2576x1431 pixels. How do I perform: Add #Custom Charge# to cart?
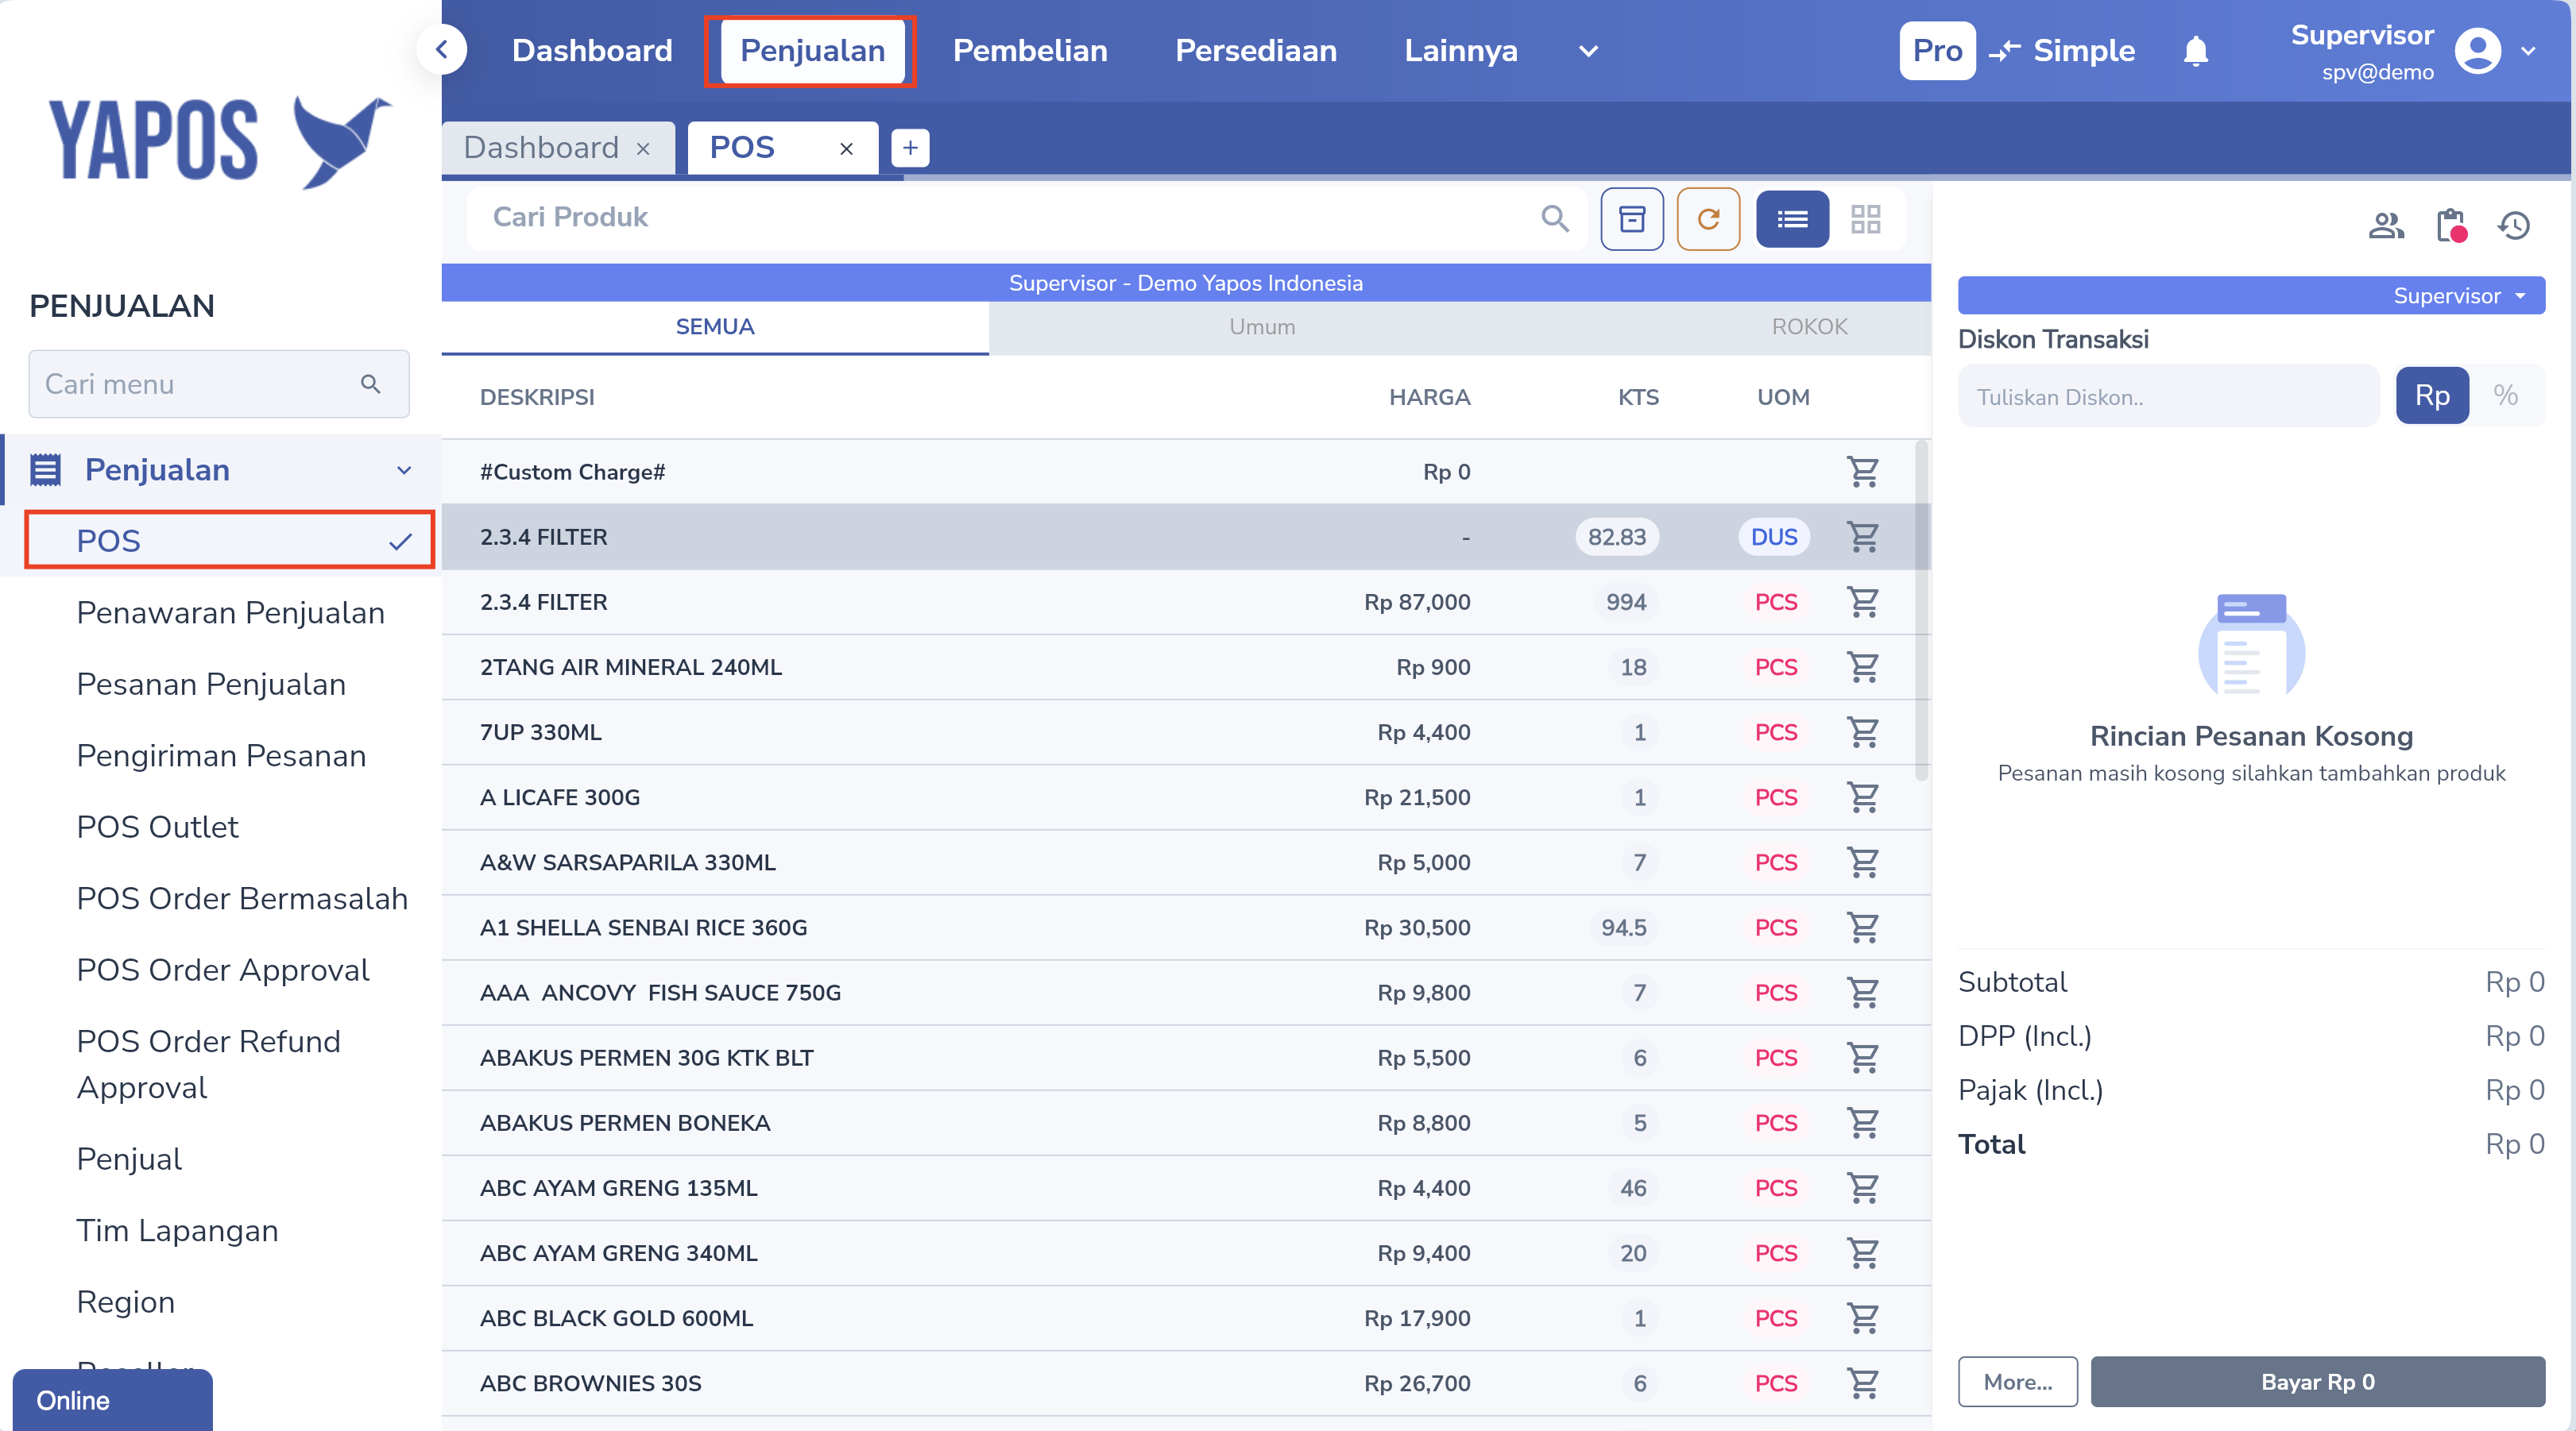pyautogui.click(x=1862, y=472)
